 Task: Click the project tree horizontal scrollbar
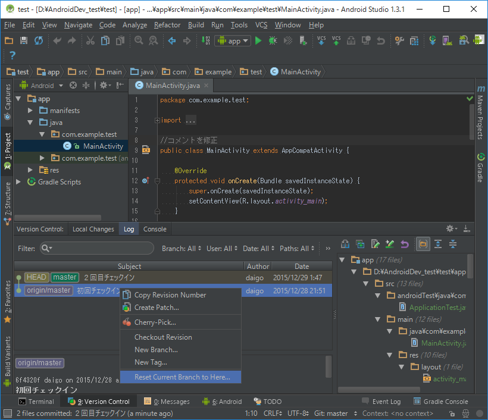coord(58,218)
